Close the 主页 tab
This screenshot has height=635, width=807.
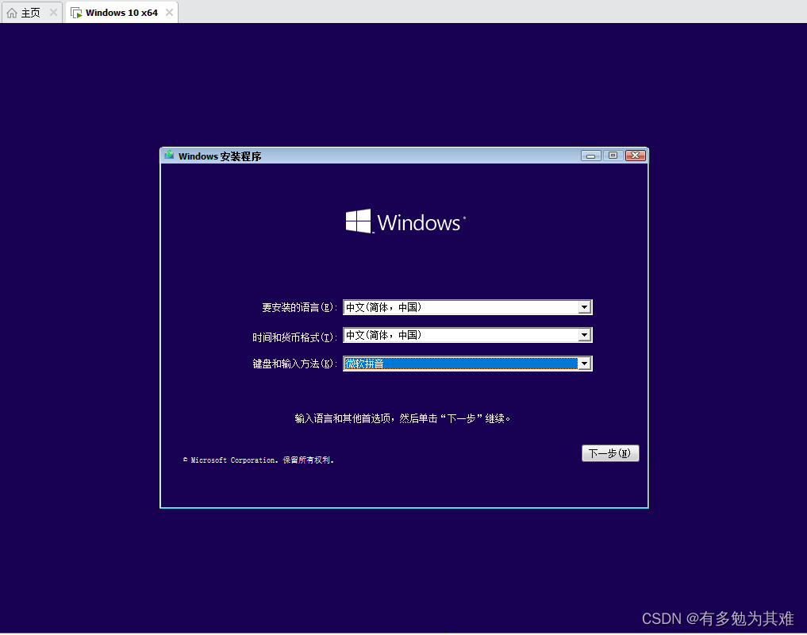tap(53, 13)
